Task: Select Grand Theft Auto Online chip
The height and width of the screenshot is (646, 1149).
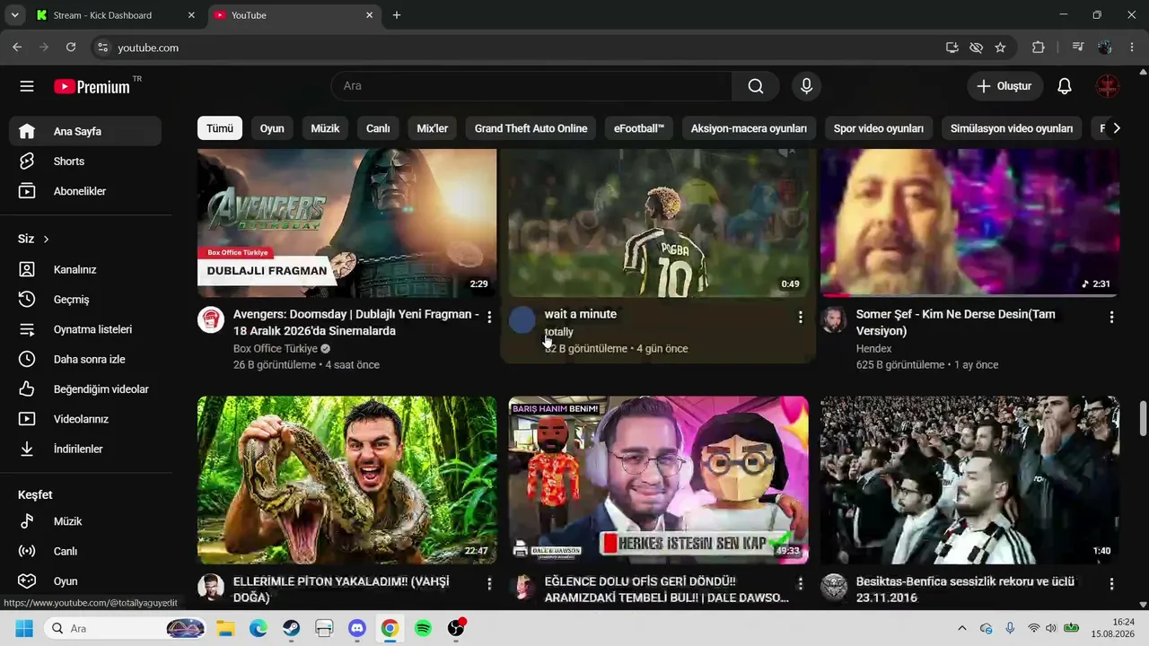Action: [x=531, y=128]
